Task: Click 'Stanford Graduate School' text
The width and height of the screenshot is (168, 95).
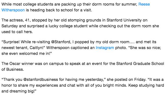Action: [140, 64]
